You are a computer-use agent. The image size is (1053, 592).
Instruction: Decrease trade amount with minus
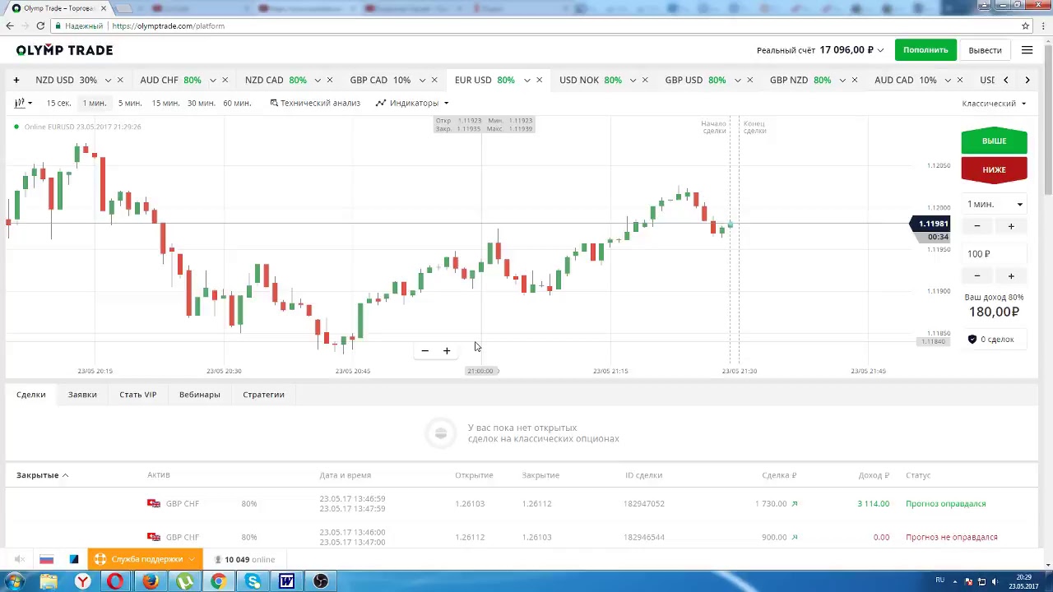click(977, 276)
